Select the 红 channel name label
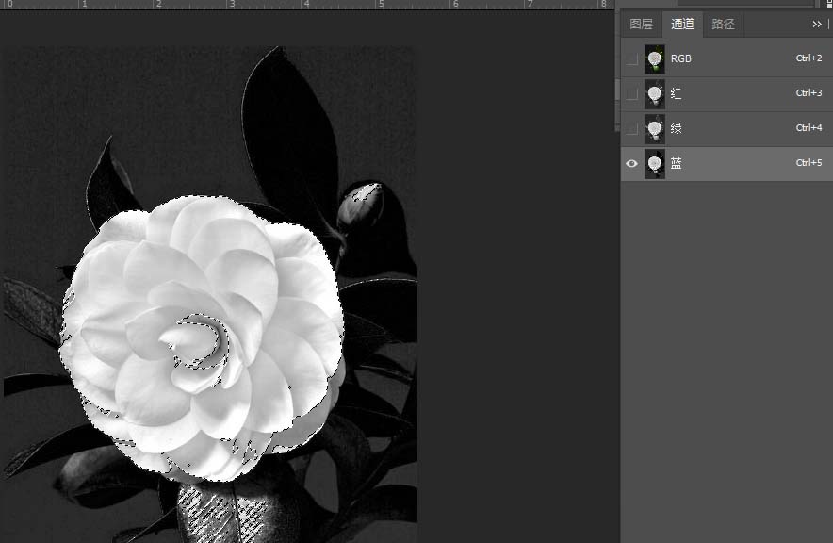This screenshot has width=833, height=543. pyautogui.click(x=677, y=93)
